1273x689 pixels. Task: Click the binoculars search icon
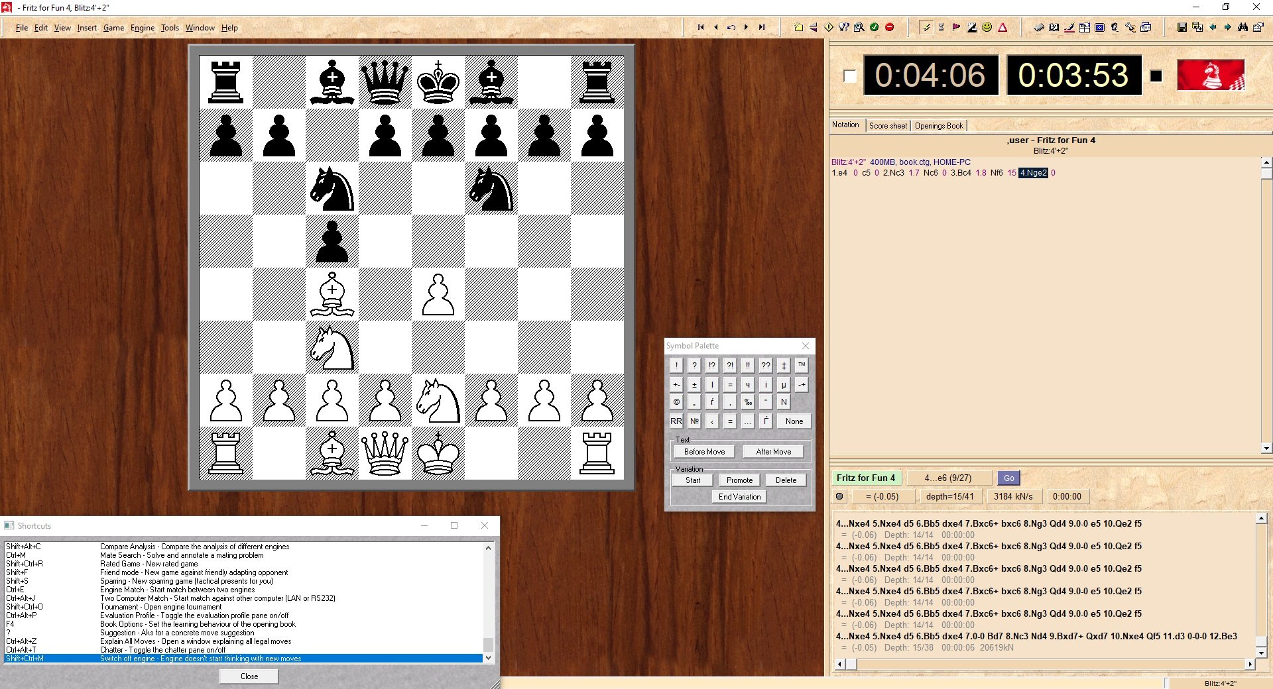[1243, 27]
